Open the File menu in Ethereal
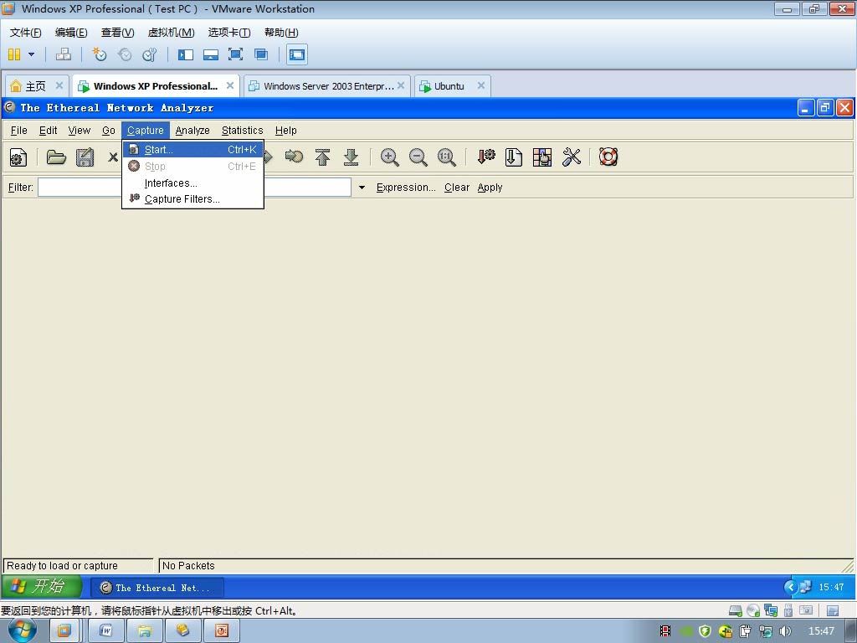 coord(18,130)
